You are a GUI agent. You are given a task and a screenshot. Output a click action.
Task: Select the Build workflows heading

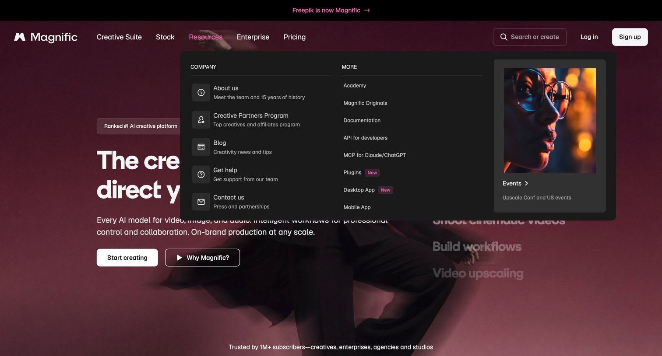tap(477, 247)
